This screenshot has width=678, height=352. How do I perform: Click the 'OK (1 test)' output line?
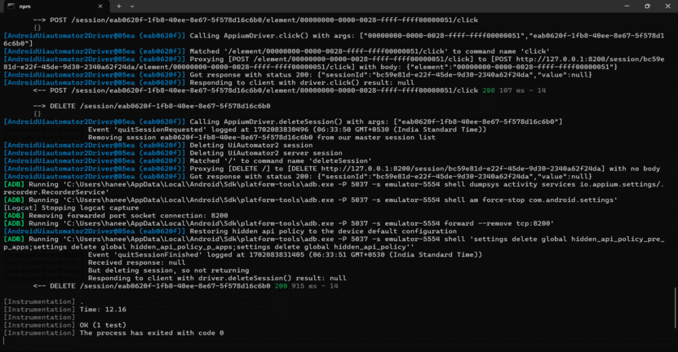click(103, 325)
